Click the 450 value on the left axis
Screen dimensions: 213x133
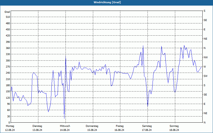pyautogui.click(x=8, y=30)
